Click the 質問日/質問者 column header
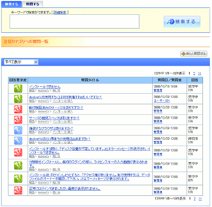Image resolution: width=212 pixels, height=207 pixels. [170, 80]
